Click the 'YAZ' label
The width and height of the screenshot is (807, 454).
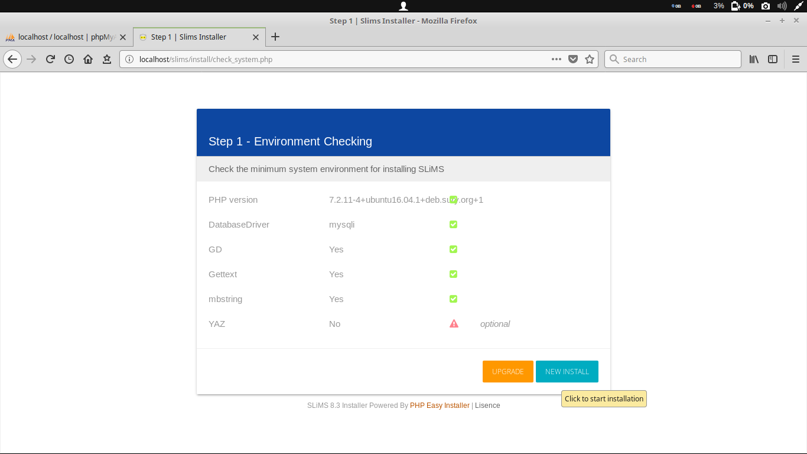pyautogui.click(x=217, y=324)
